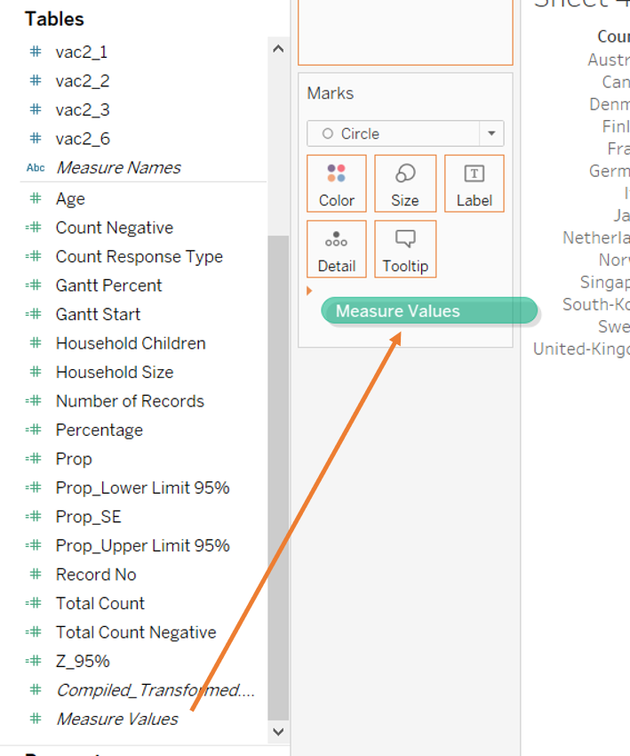
Task: Select the Prop_Lower Limit 95% field
Action: click(142, 488)
